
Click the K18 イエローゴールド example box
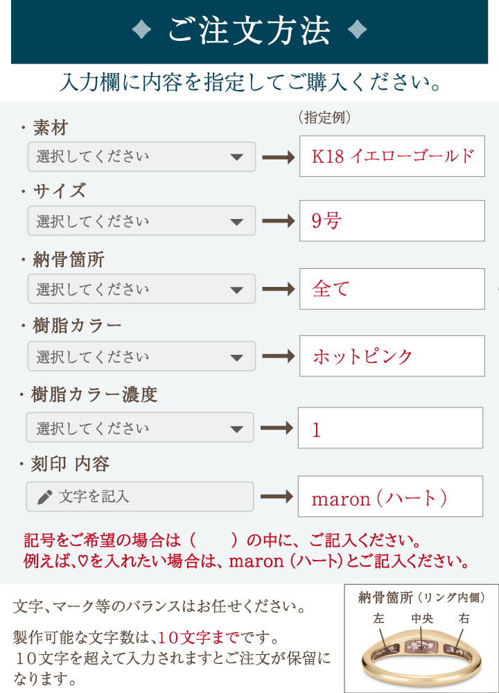[x=392, y=156]
